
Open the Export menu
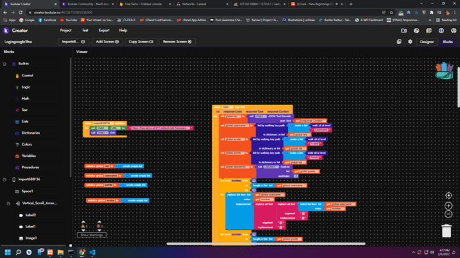(x=104, y=31)
